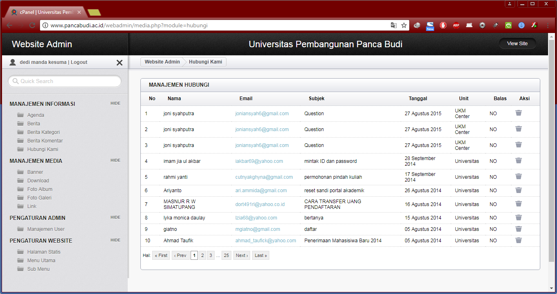This screenshot has height=294, width=557.
Task: Click the Logout link
Action: tap(79, 62)
